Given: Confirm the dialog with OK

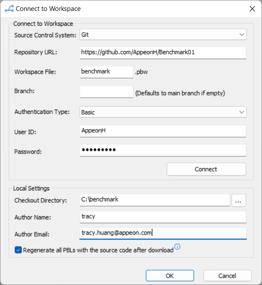Looking at the screenshot, I should pyautogui.click(x=170, y=275).
